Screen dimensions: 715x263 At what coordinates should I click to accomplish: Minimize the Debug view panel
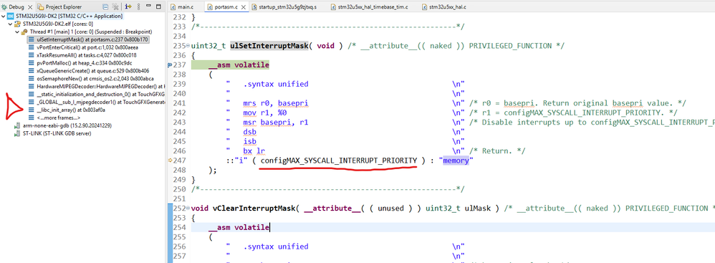[148, 6]
